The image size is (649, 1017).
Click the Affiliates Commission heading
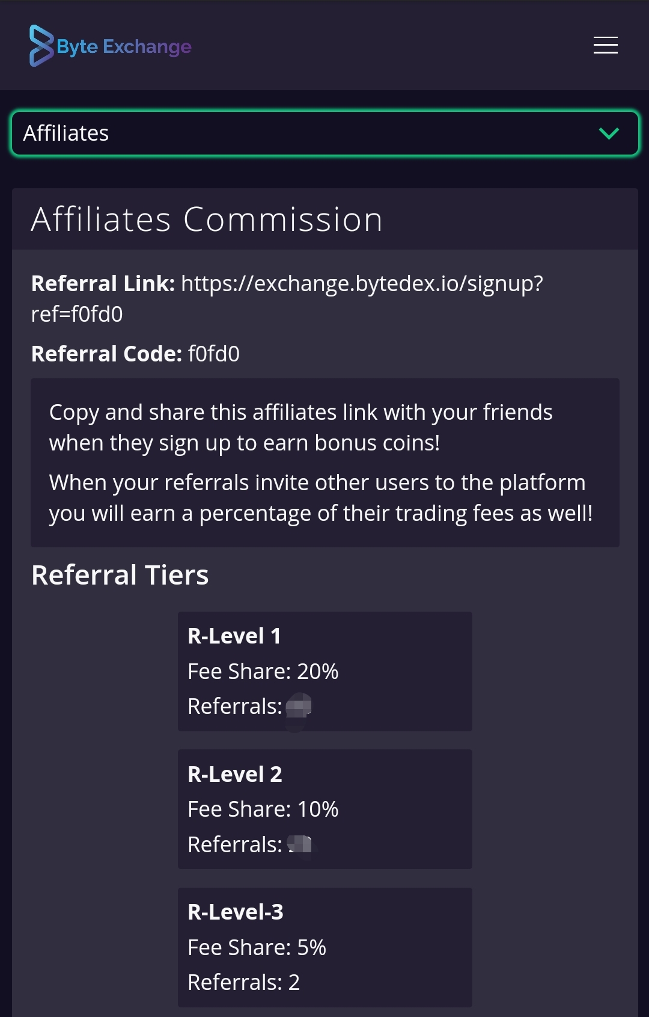[207, 219]
